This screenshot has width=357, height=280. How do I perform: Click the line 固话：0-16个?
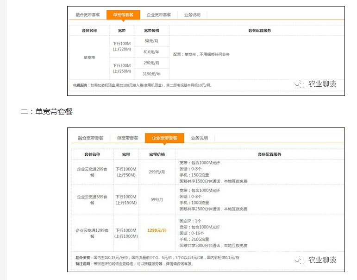tap(192, 233)
